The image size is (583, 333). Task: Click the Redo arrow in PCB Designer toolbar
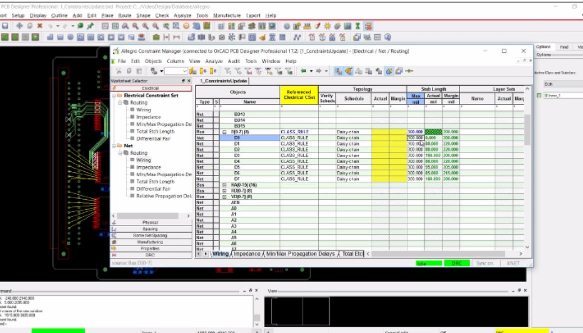point(65,26)
